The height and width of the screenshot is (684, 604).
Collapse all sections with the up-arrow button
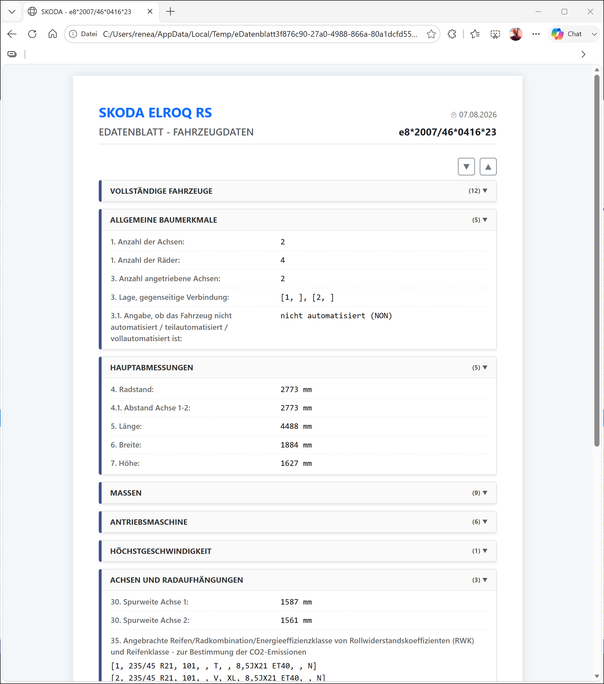click(488, 167)
